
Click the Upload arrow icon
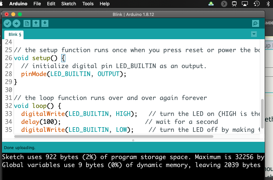pyautogui.click(x=16, y=24)
